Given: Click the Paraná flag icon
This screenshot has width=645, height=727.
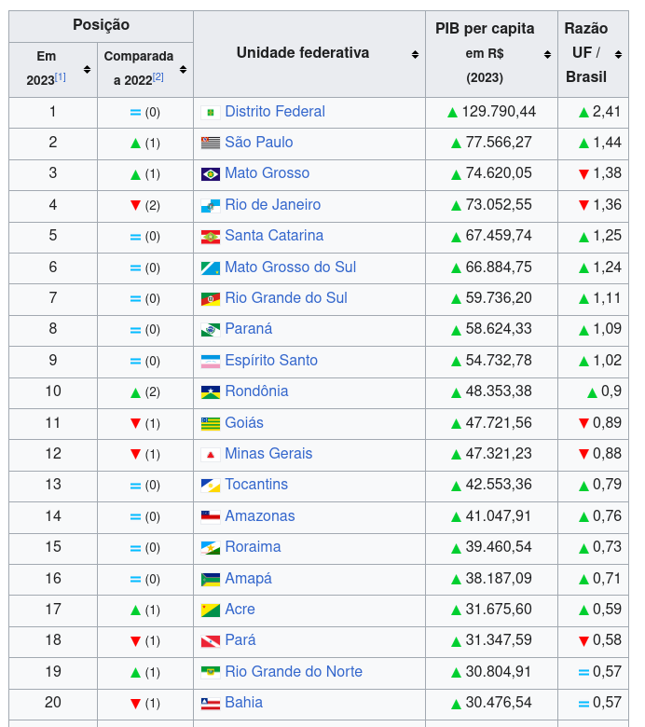Looking at the screenshot, I should click(x=210, y=330).
